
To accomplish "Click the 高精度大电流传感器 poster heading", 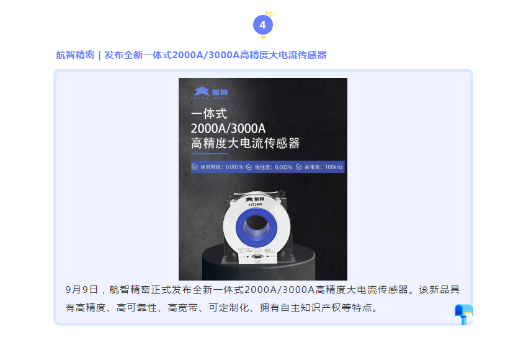I will click(245, 143).
